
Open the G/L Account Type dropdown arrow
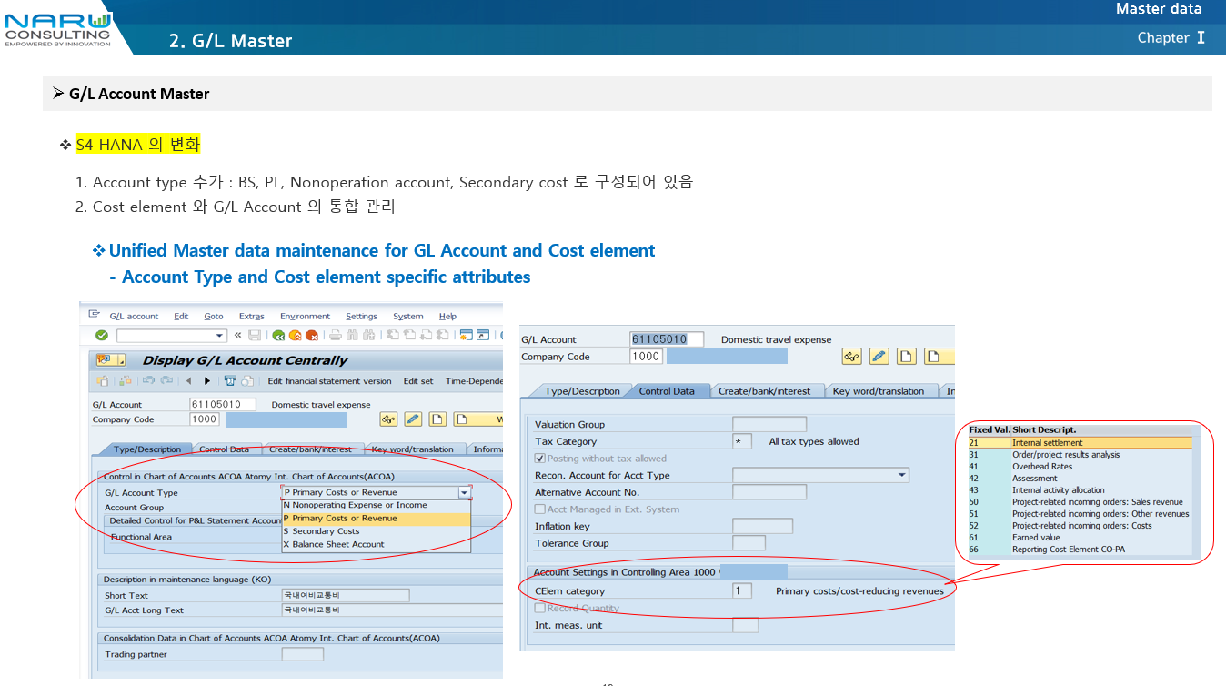tap(465, 492)
